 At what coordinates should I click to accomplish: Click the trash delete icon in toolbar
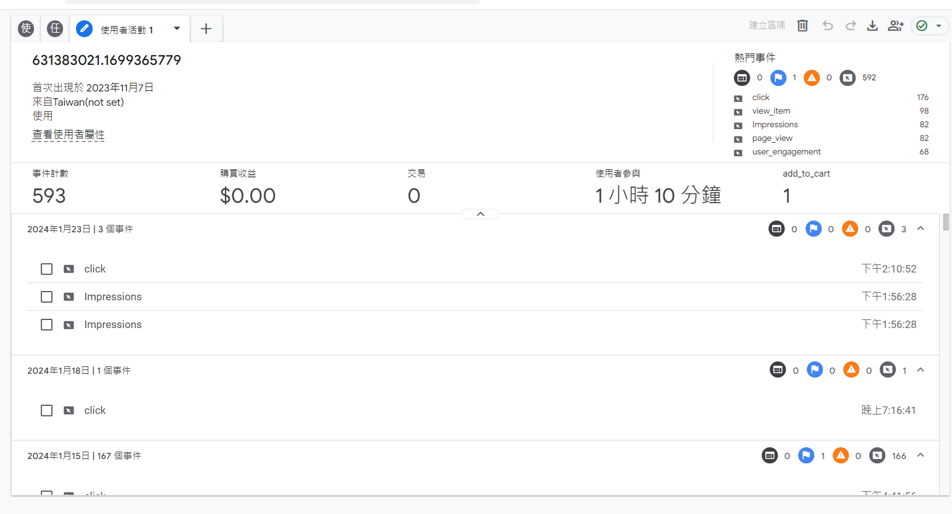point(802,26)
